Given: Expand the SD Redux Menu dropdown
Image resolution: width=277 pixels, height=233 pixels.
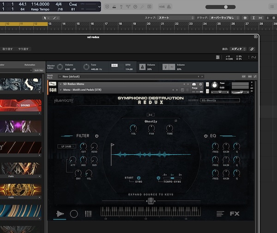Looking at the screenshot, I should 60,84.
